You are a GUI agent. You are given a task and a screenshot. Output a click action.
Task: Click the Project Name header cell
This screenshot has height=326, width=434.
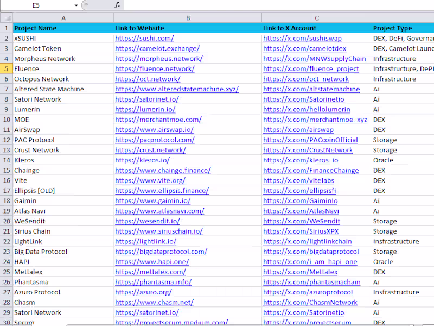pyautogui.click(x=63, y=28)
